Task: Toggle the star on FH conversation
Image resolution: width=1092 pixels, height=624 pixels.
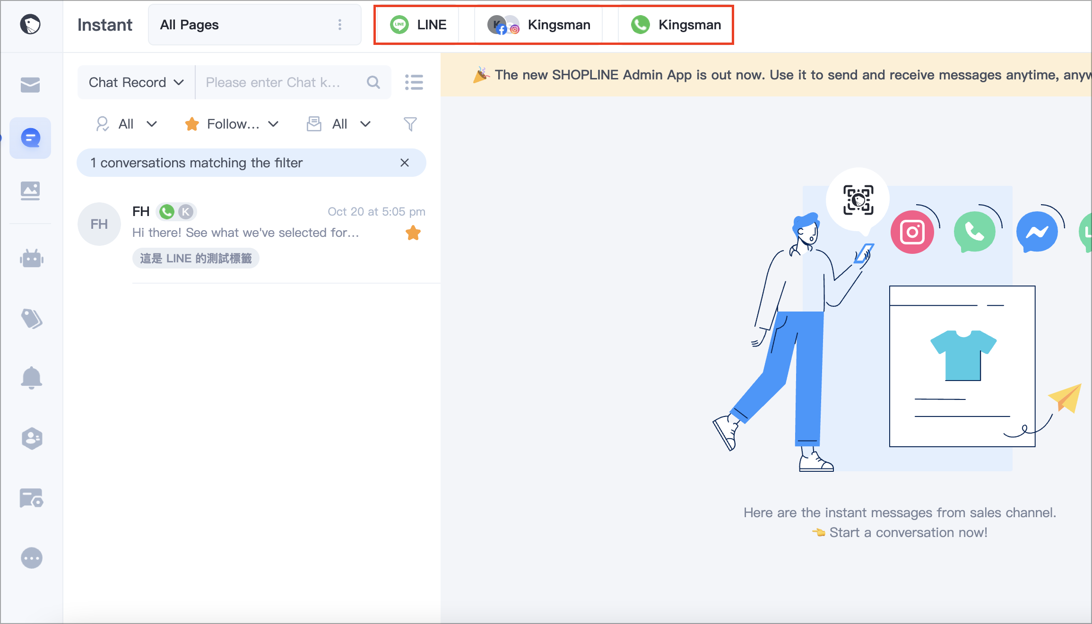Action: pyautogui.click(x=413, y=233)
